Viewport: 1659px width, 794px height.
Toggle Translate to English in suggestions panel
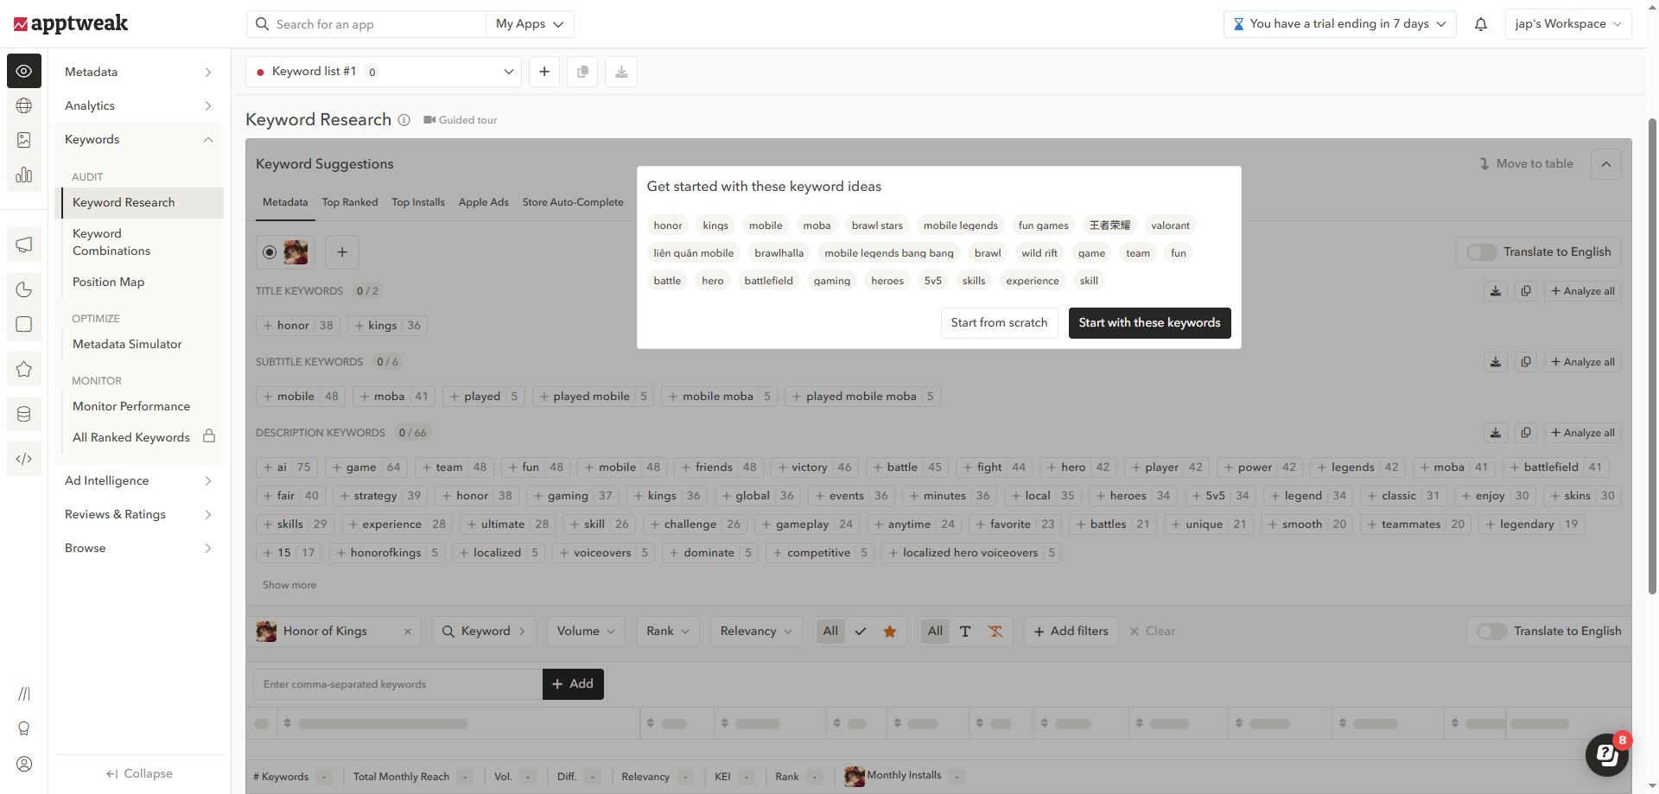point(1482,252)
